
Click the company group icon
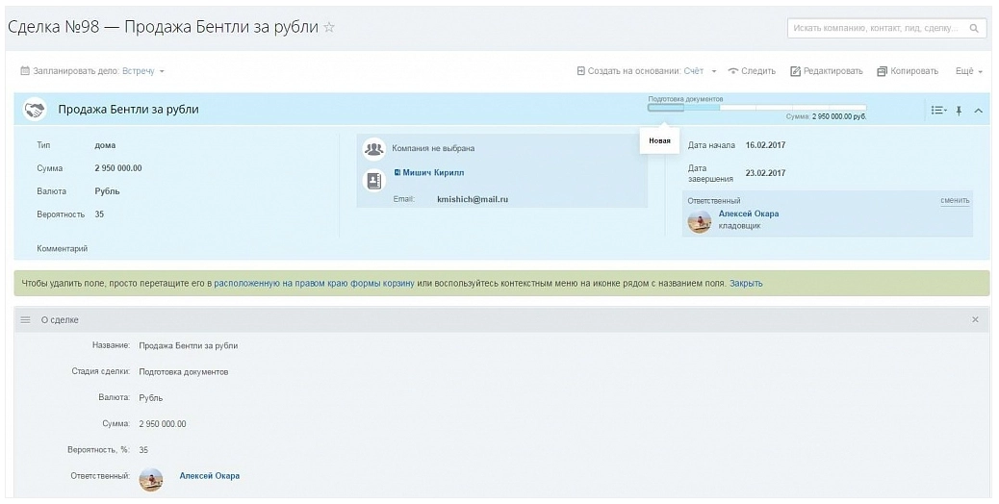point(373,149)
